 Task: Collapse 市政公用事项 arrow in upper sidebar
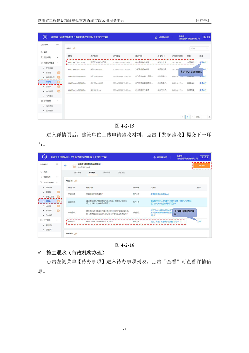[57, 63]
